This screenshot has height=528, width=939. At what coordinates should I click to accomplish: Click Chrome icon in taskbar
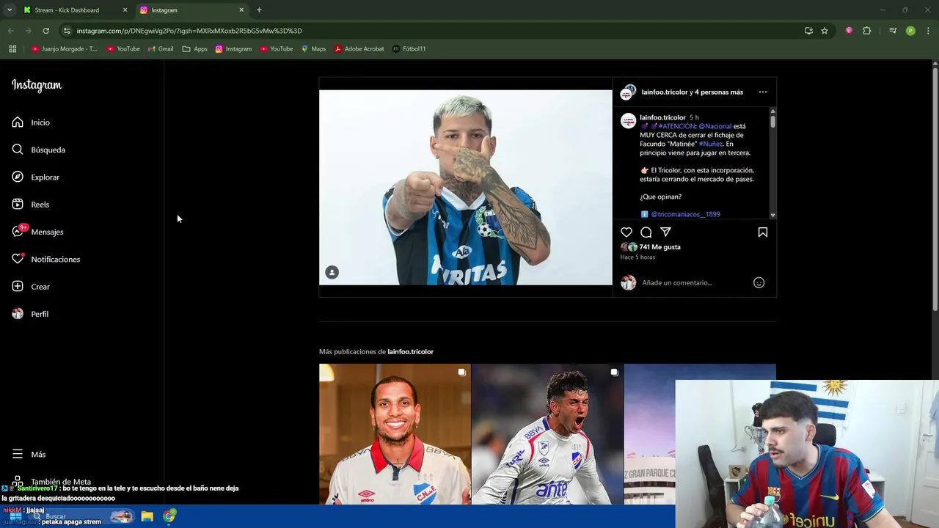169,516
